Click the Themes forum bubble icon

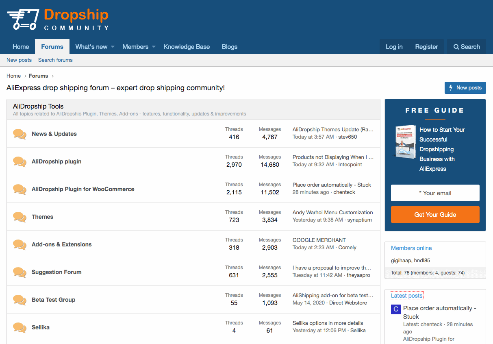20,217
